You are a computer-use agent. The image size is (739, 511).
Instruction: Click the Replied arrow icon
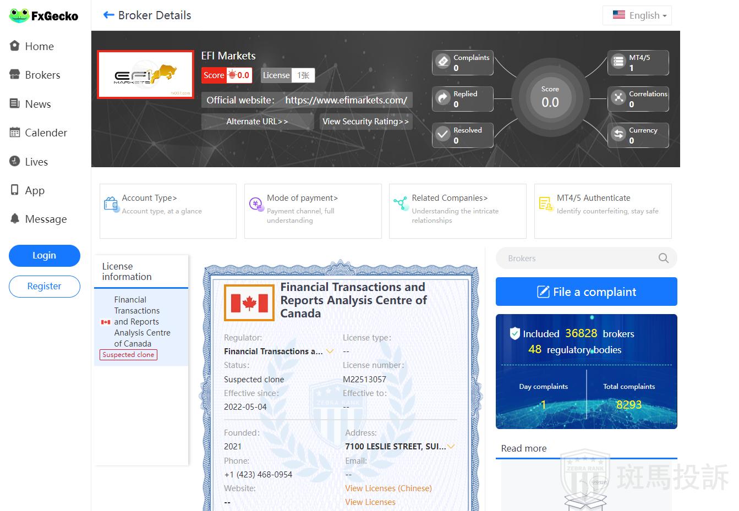(x=443, y=98)
